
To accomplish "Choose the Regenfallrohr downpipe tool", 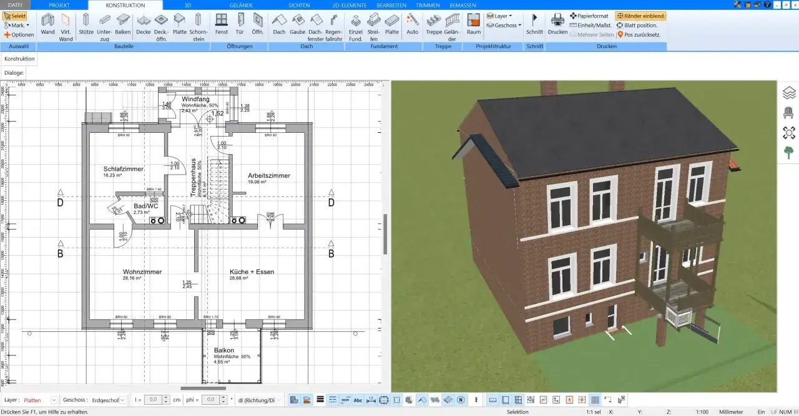I will click(x=334, y=27).
